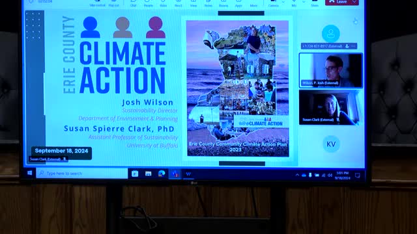417x234 pixels.
Task: Click the shared Climate Action Plan cover image
Action: (238, 88)
